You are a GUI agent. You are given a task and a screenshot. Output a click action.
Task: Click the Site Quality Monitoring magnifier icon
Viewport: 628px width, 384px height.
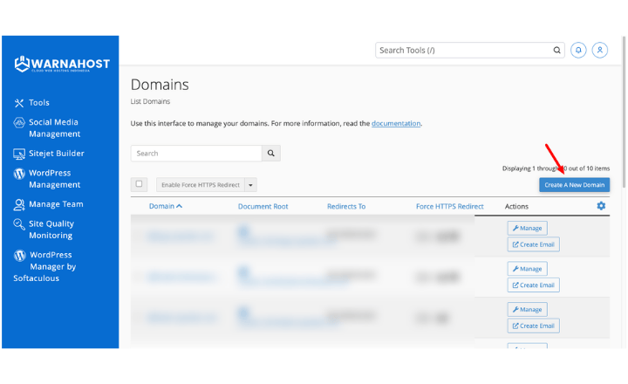[19, 224]
